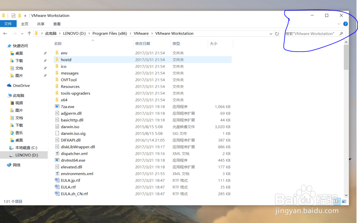The image size is (358, 223).
Task: Click the search magnifier icon
Action: click(x=341, y=34)
